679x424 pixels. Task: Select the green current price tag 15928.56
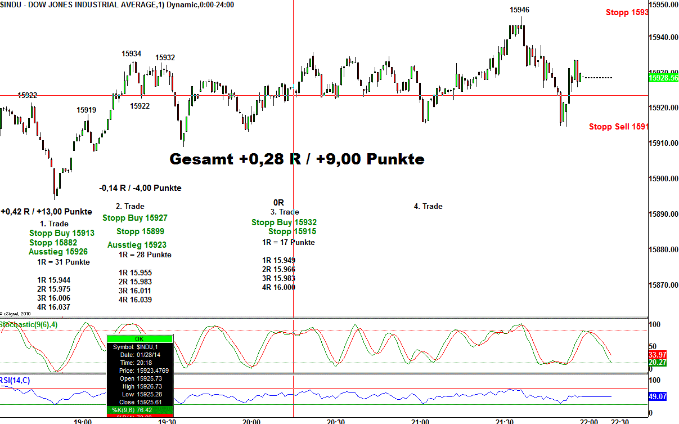point(663,78)
